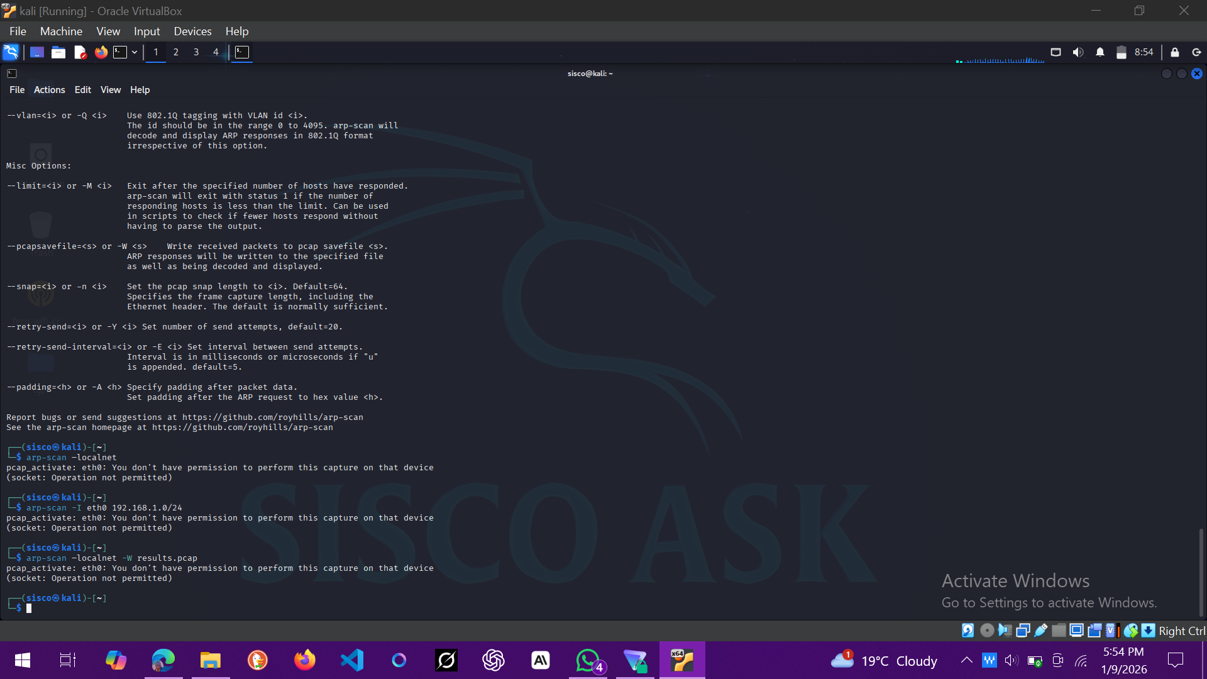
Task: Open the Kali applications menu
Action: click(11, 52)
